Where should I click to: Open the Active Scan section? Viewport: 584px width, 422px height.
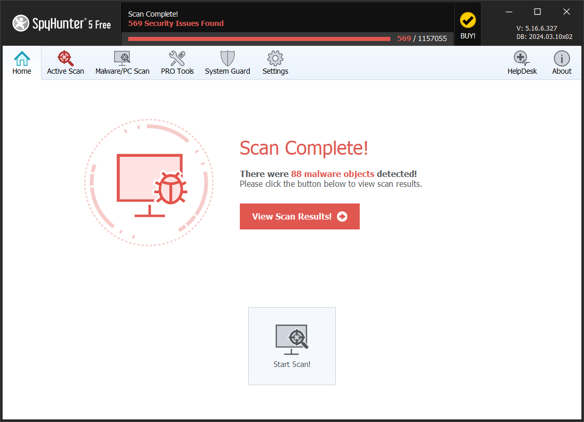(x=65, y=63)
